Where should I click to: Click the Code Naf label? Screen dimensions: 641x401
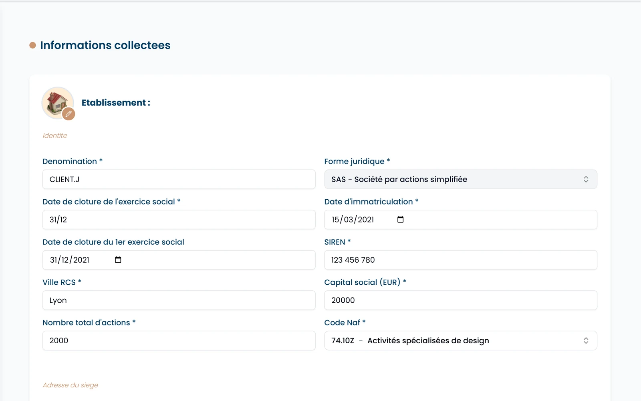pos(345,322)
